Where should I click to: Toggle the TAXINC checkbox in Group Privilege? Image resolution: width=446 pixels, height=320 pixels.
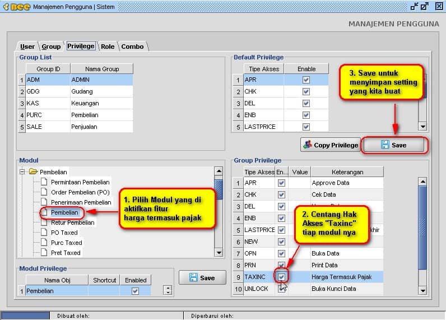pyautogui.click(x=281, y=277)
